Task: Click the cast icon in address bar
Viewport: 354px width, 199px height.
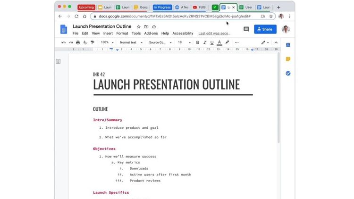Action: 262,16
